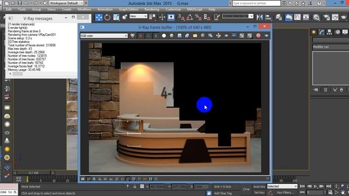Image resolution: width=349 pixels, height=196 pixels.
Task: Click the Auto Key button
Action: click(260, 186)
